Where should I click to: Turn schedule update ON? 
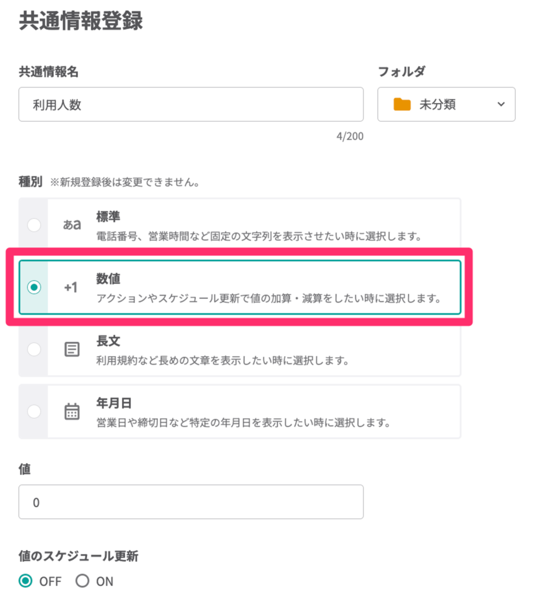83,581
